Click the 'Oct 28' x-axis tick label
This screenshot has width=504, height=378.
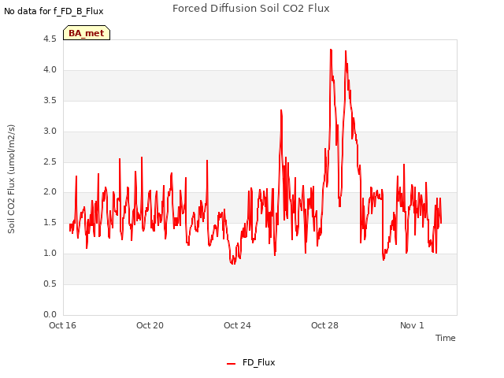click(324, 325)
